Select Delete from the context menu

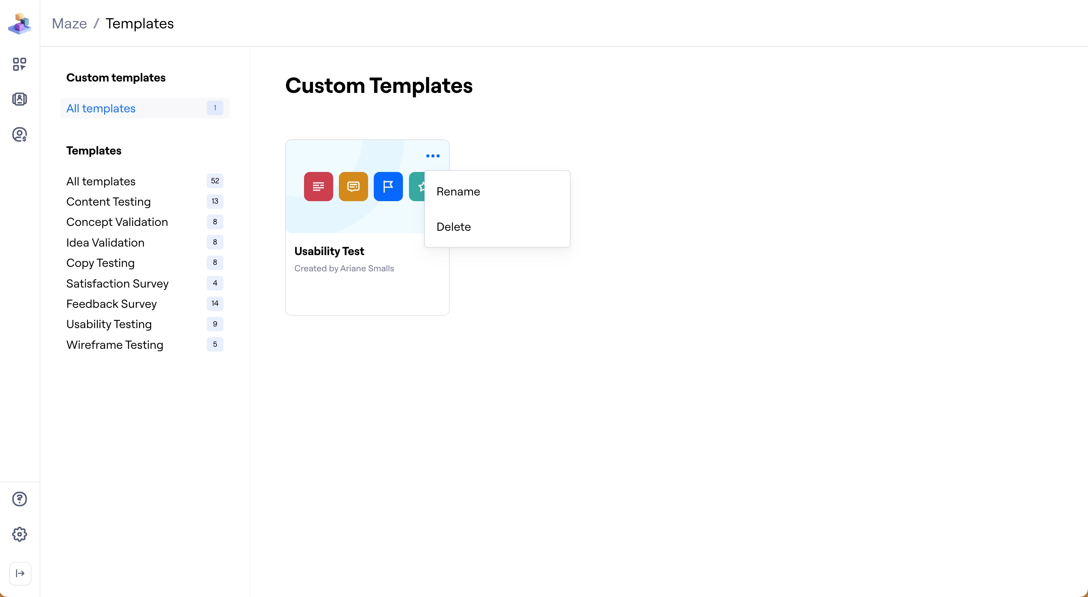[454, 226]
